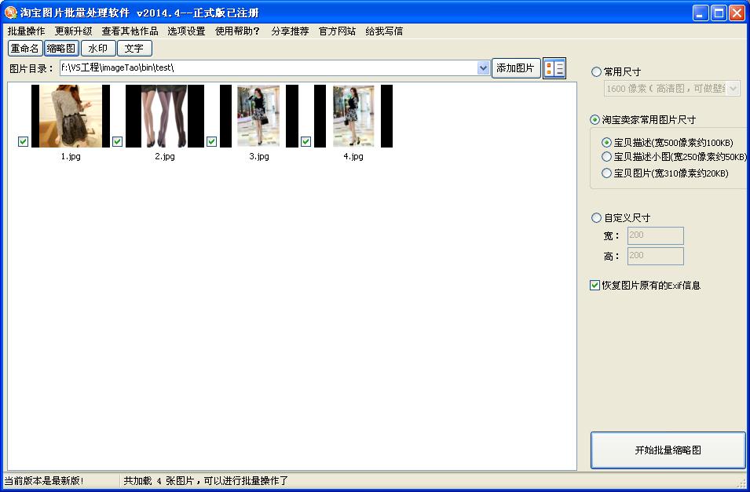Select the 自定义尺寸 radio button
The width and height of the screenshot is (750, 492).
596,218
